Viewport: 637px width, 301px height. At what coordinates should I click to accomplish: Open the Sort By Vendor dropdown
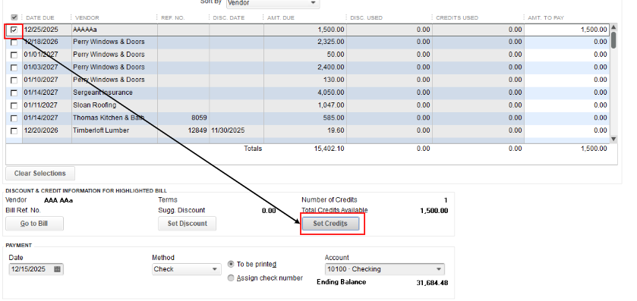click(x=273, y=3)
